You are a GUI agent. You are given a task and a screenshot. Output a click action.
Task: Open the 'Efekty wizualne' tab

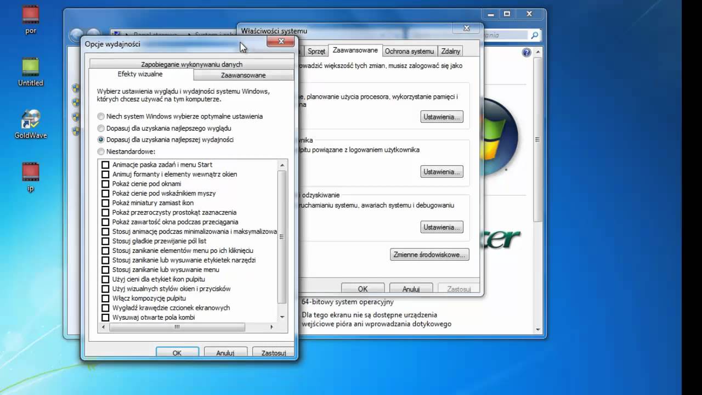pyautogui.click(x=140, y=74)
